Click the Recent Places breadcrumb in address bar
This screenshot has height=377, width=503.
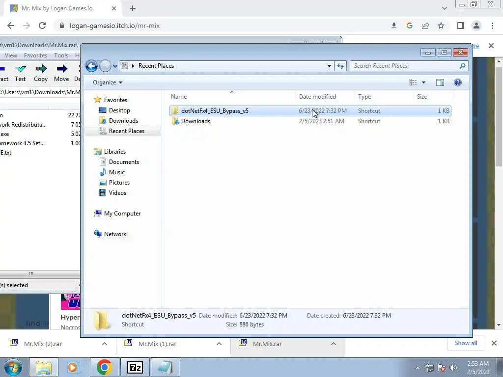pos(156,66)
